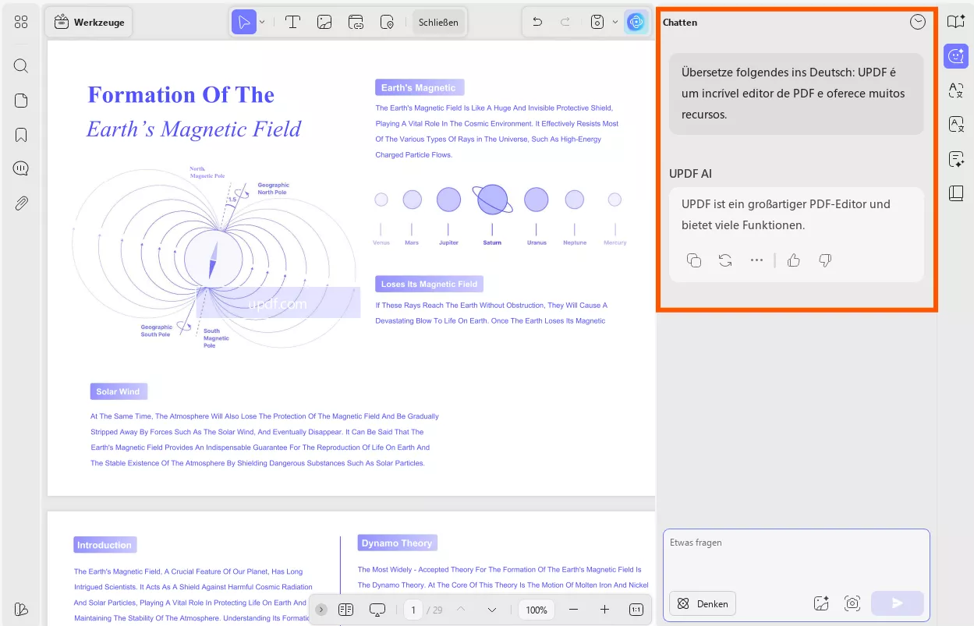Open the save options dropdown arrow
Screen dimensions: 974x626
click(x=615, y=22)
